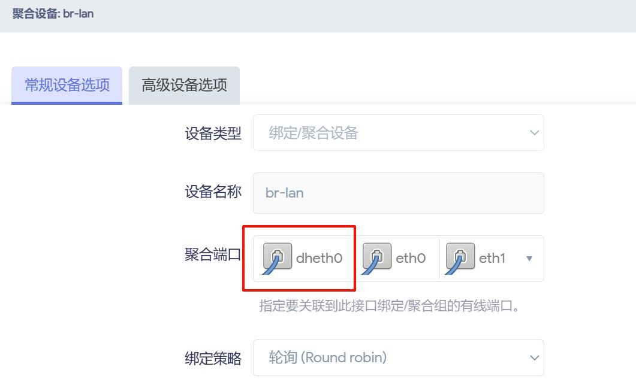Switch to the 常规设备选项 tab

pos(67,85)
